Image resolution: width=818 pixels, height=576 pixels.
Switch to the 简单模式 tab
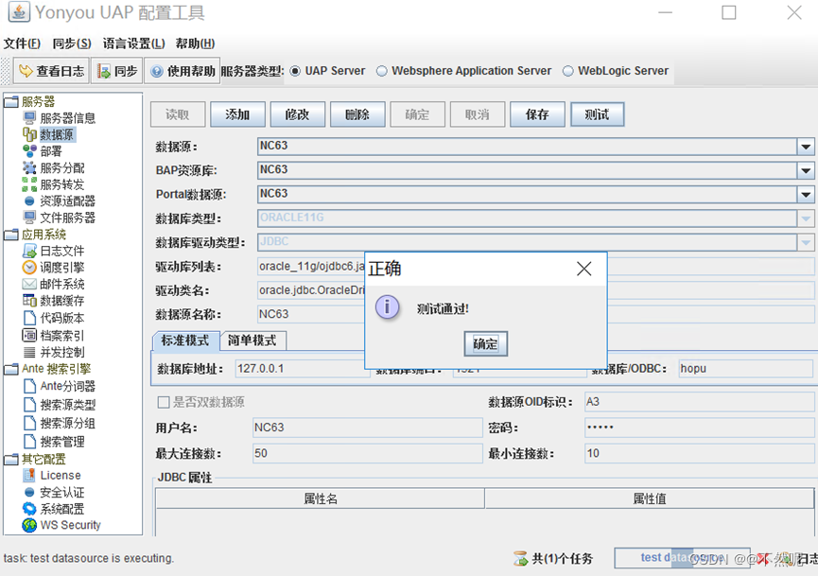click(x=252, y=340)
